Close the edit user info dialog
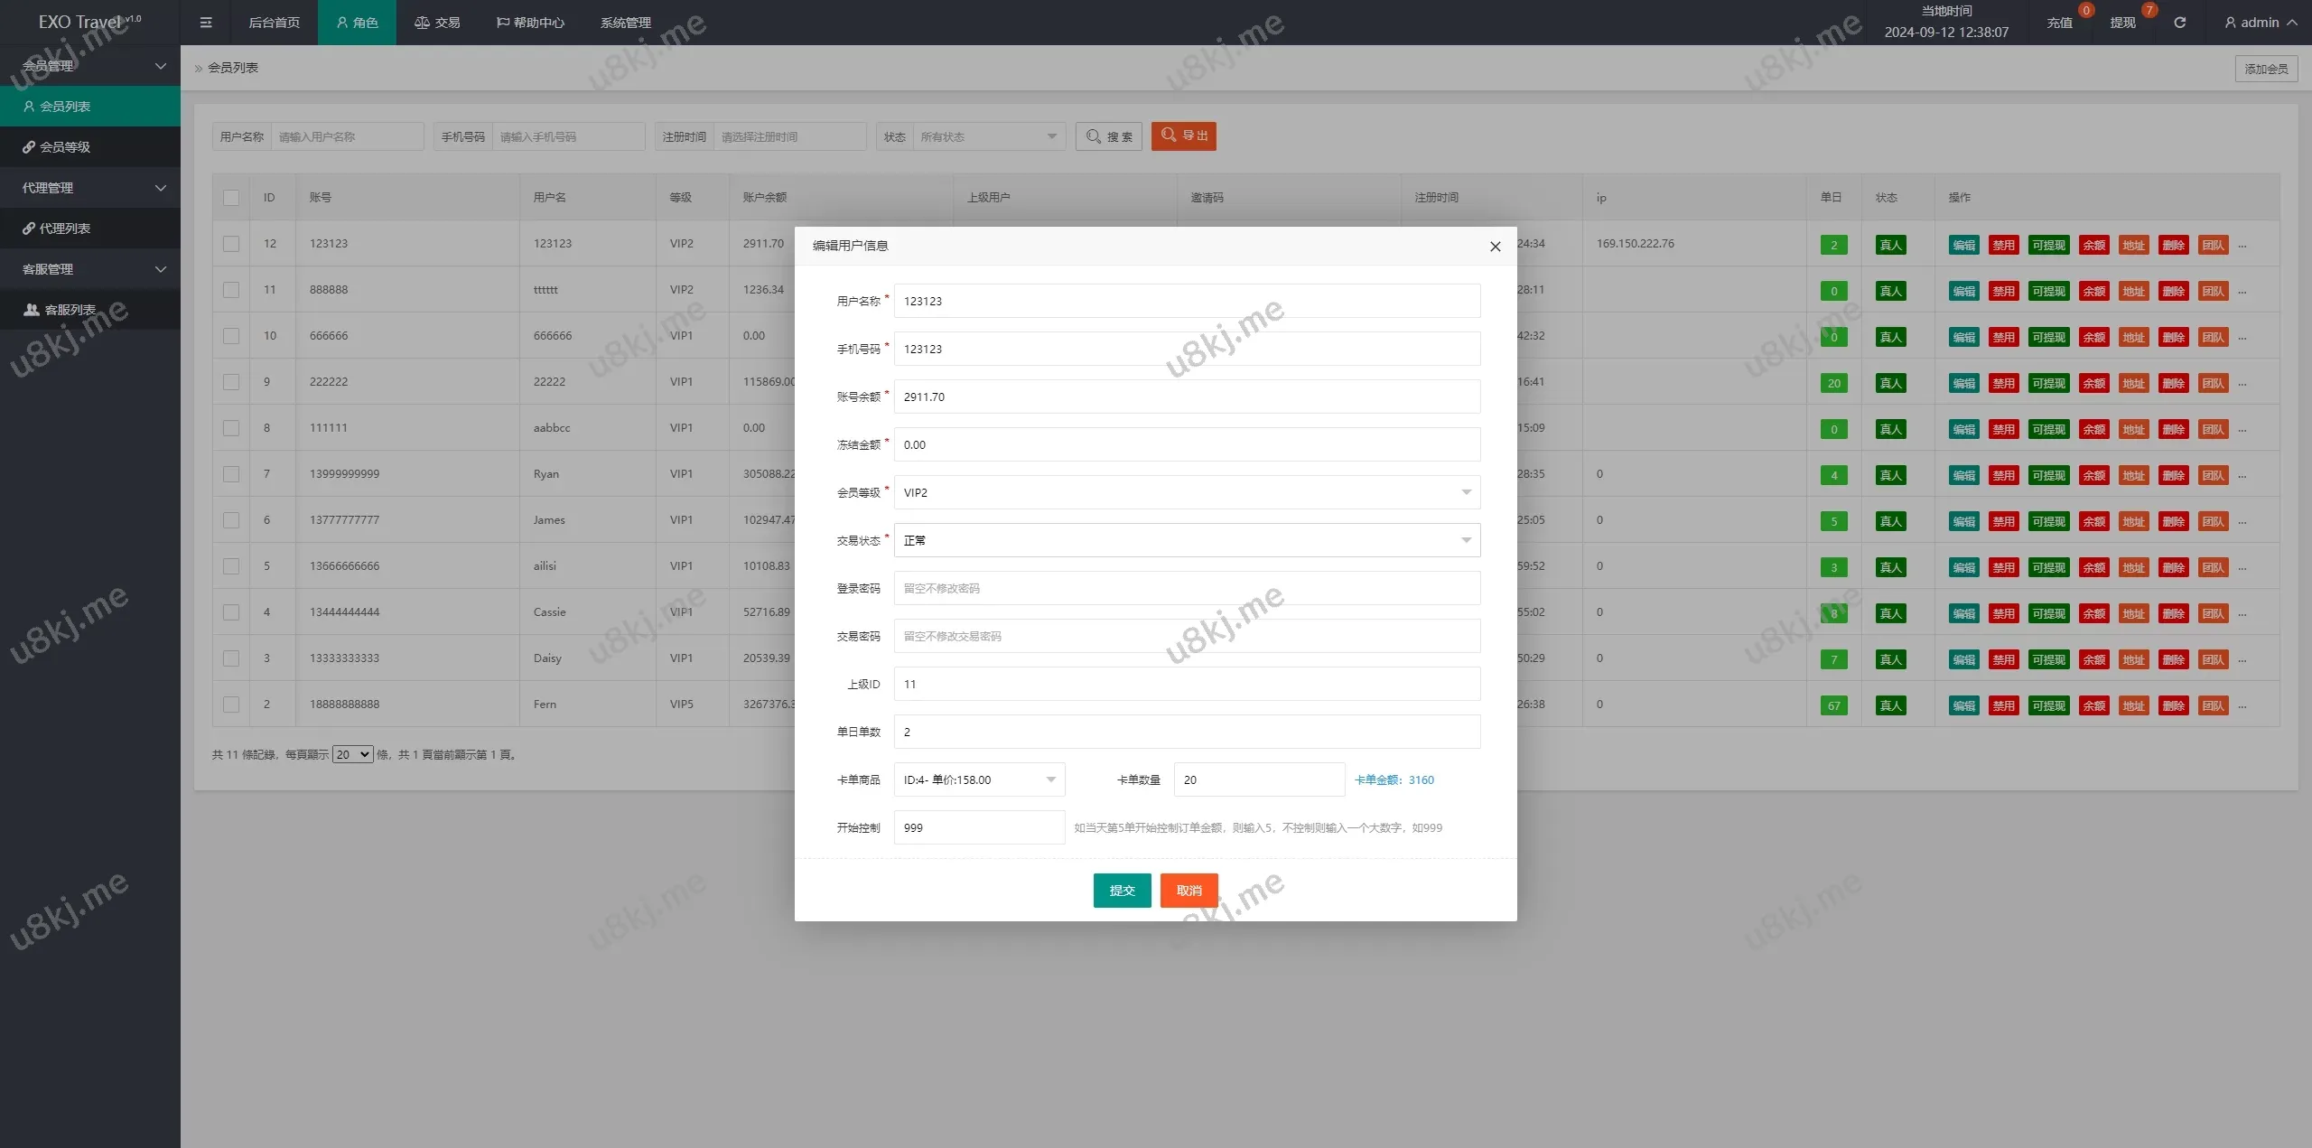 pos(1495,247)
